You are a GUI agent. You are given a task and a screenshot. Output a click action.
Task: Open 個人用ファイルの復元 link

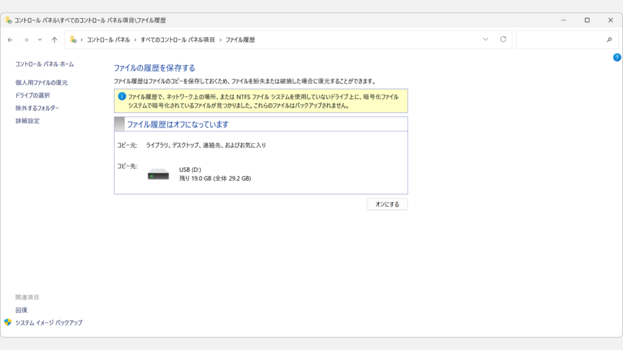pyautogui.click(x=41, y=83)
